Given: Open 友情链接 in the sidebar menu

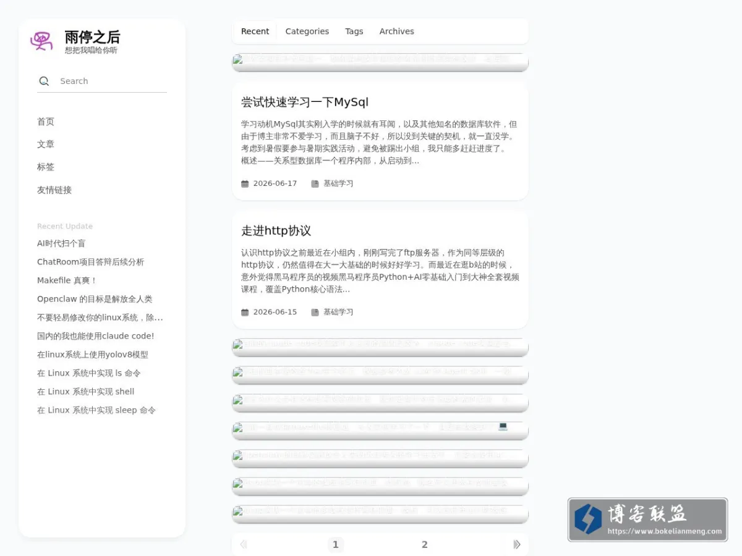Looking at the screenshot, I should 54,190.
